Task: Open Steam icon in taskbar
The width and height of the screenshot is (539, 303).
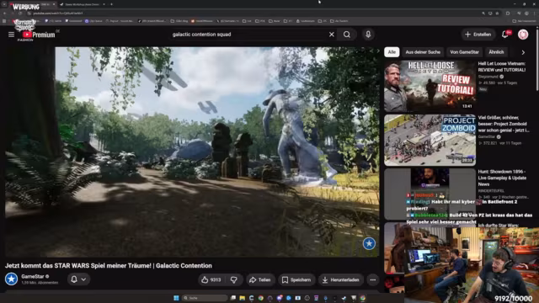Action: [x=344, y=298]
